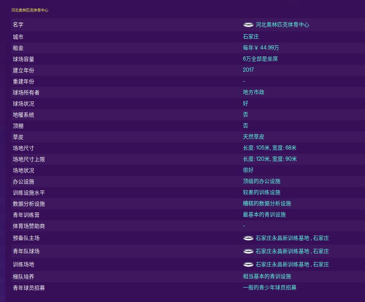Click the 一般的青少年球员招募 recruitment value
Viewport: 365px width, 302px height.
pyautogui.click(x=269, y=288)
